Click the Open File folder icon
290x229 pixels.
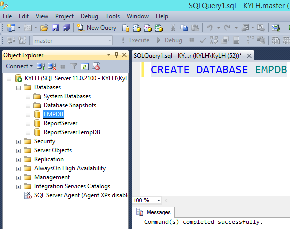click(44, 28)
